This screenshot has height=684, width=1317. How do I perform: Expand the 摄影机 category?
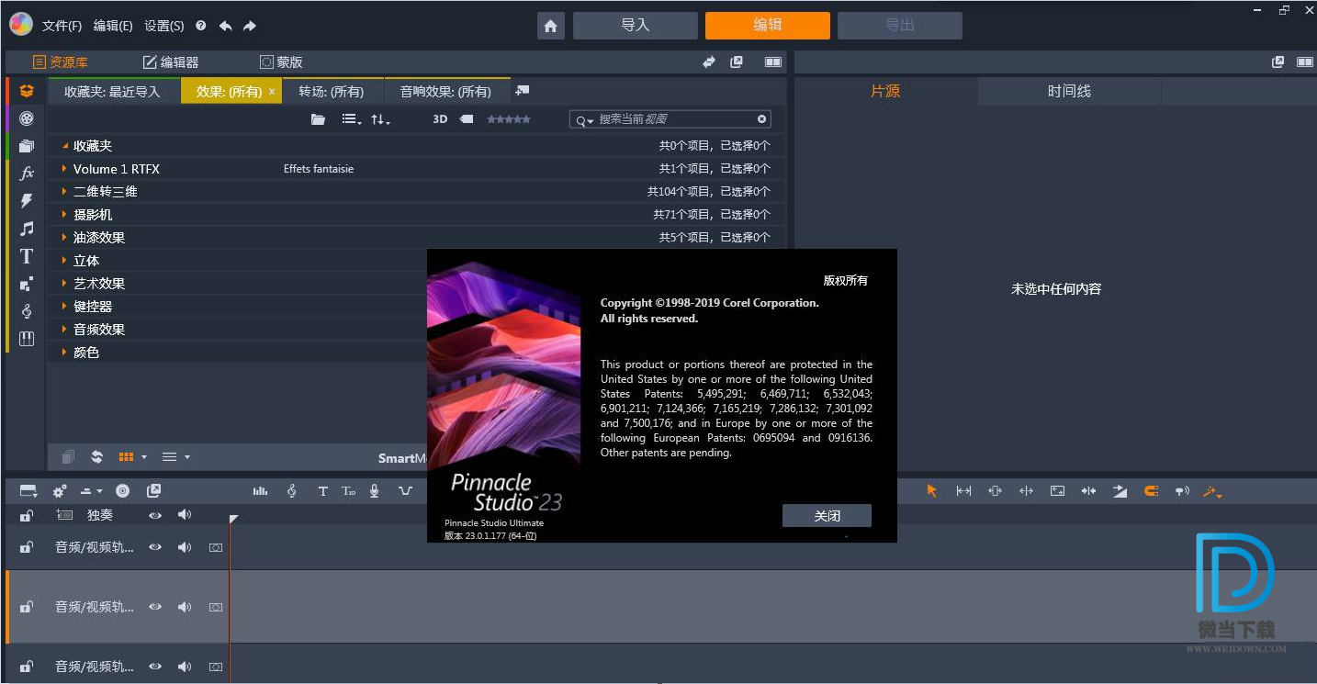click(x=64, y=215)
